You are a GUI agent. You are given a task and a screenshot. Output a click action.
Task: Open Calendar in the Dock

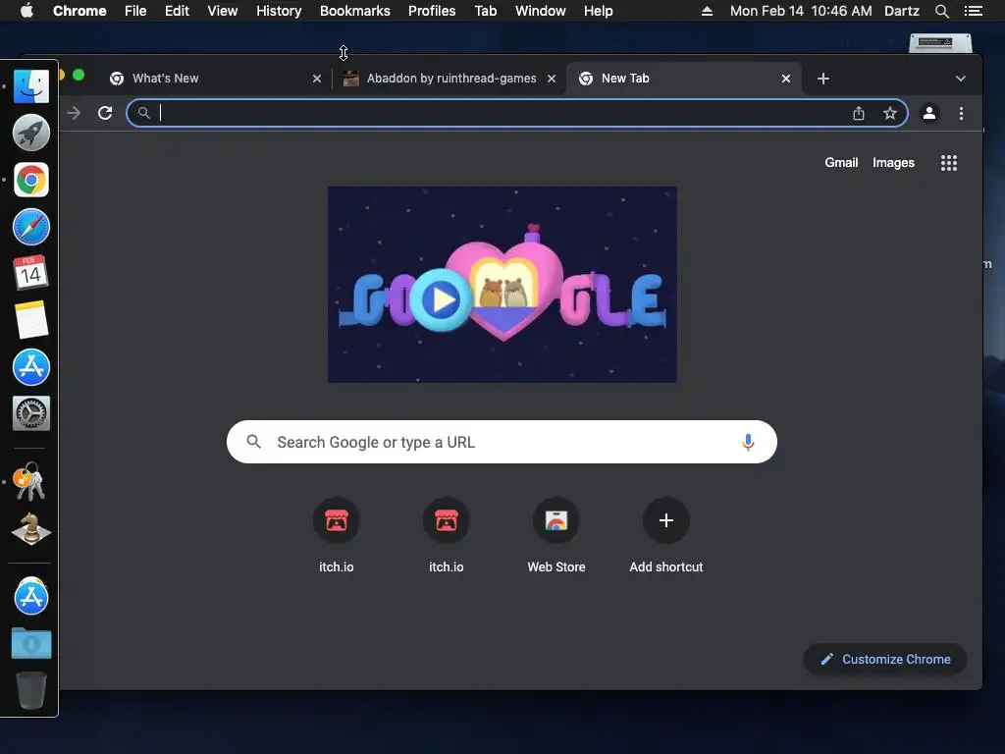tap(30, 273)
